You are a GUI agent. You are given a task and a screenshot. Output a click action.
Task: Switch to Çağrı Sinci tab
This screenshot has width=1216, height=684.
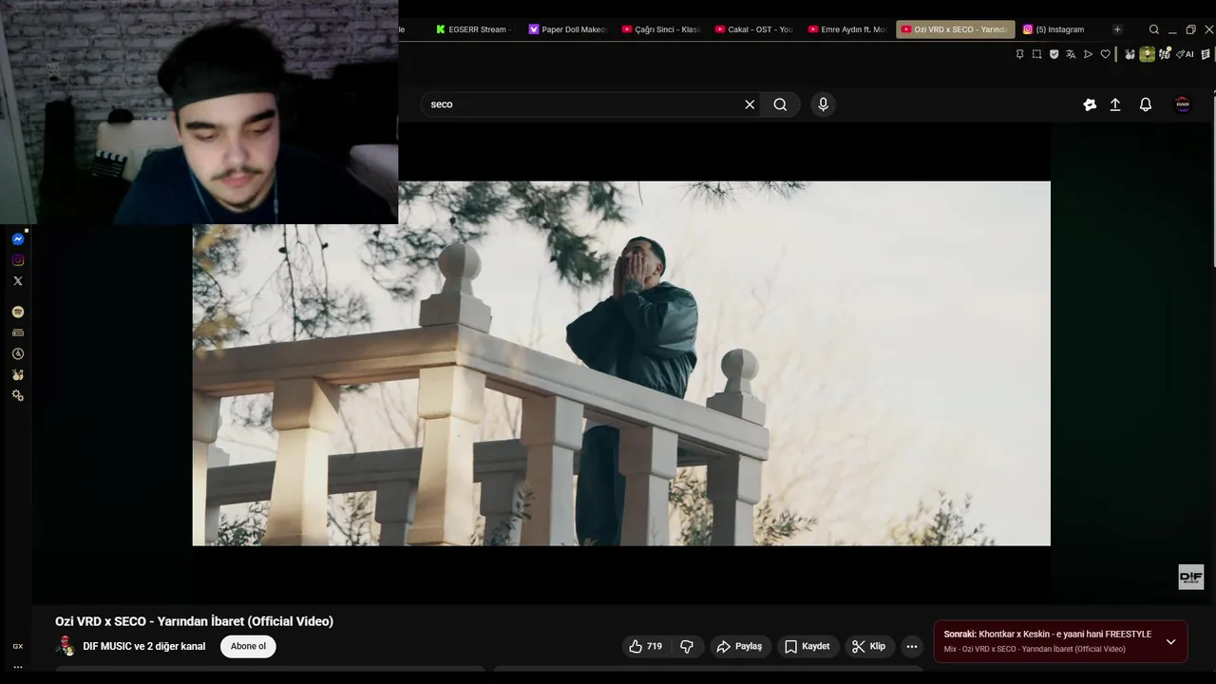tap(660, 29)
